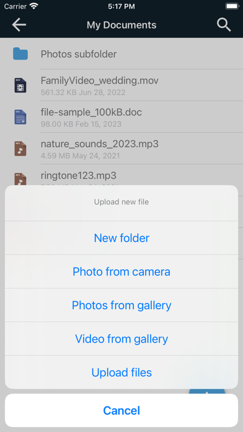The image size is (243, 432).
Task: Open nature_sounds_2023.mp3 entry
Action: coord(122,148)
